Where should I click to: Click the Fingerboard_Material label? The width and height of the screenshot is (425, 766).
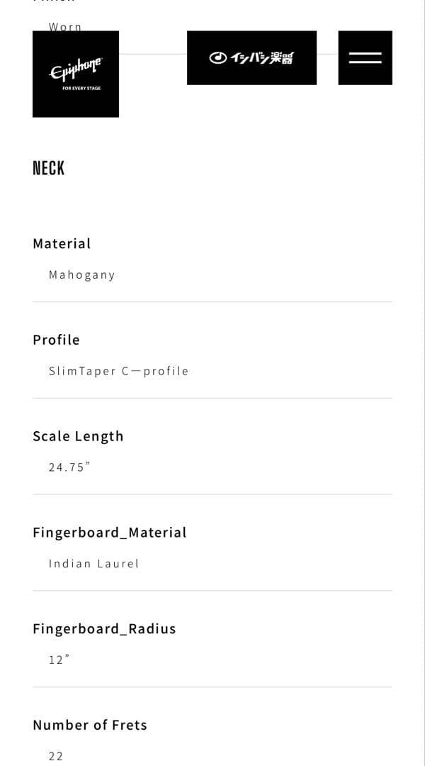[110, 533]
